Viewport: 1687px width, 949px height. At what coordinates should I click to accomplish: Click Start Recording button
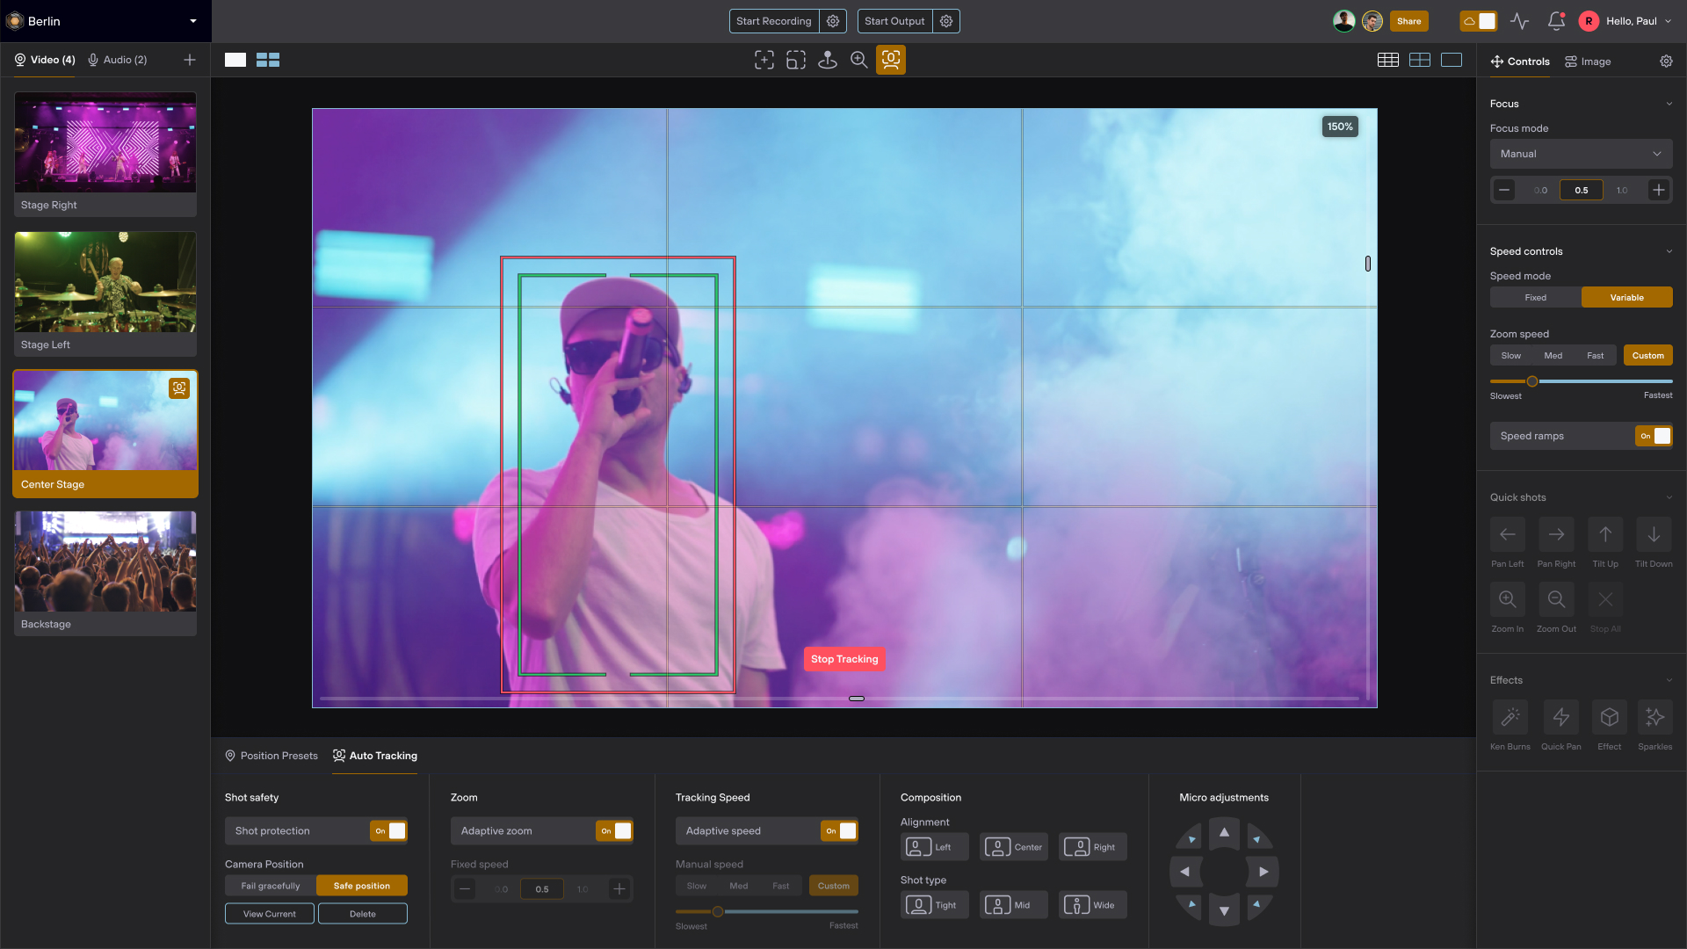(773, 21)
